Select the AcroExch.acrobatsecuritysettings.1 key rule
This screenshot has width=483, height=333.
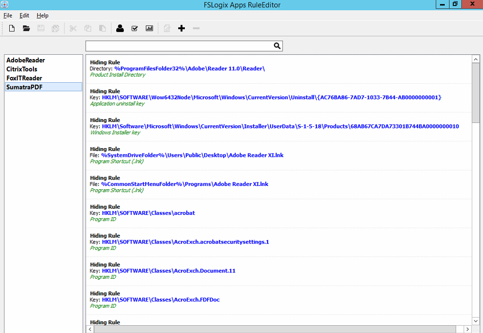(x=279, y=242)
